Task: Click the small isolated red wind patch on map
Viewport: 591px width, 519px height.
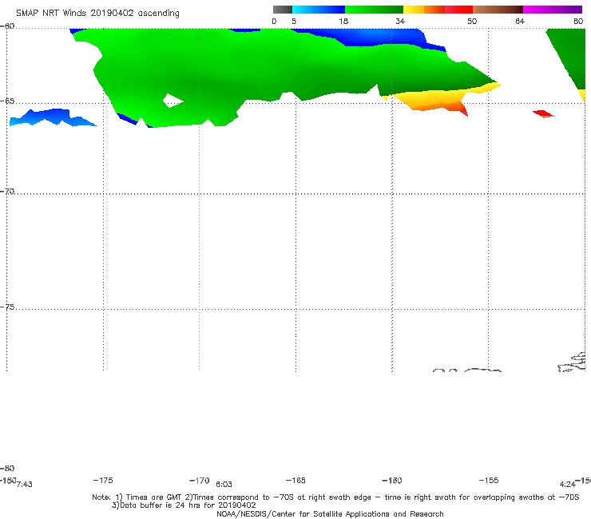Action: click(543, 113)
